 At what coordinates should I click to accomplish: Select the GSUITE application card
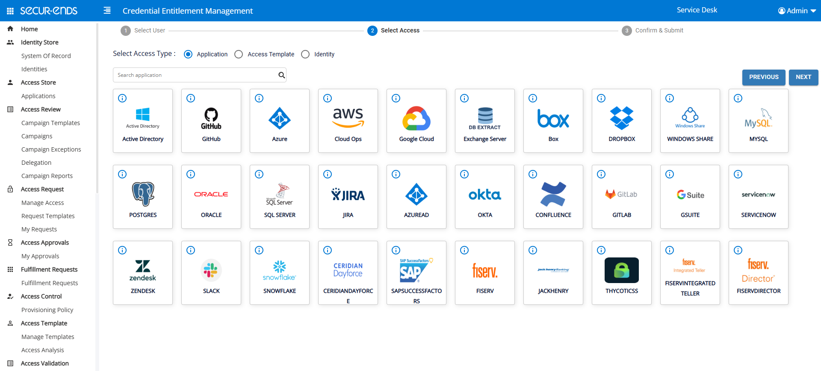690,197
